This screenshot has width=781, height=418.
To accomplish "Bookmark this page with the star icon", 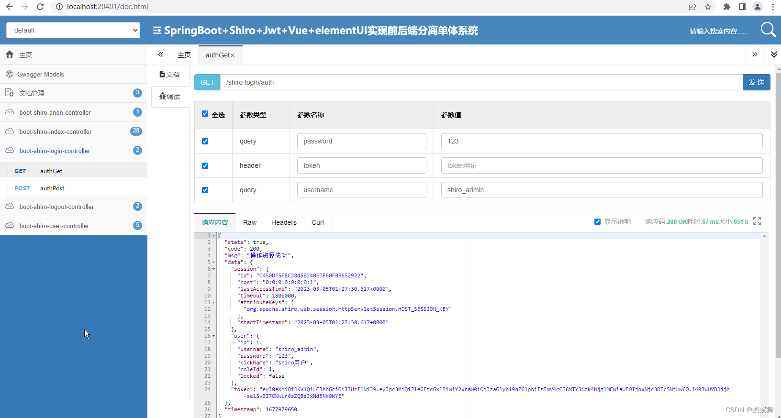I will point(708,7).
